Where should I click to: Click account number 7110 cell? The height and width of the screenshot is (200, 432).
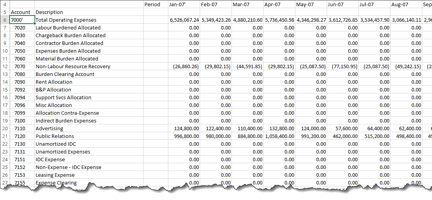click(x=20, y=128)
